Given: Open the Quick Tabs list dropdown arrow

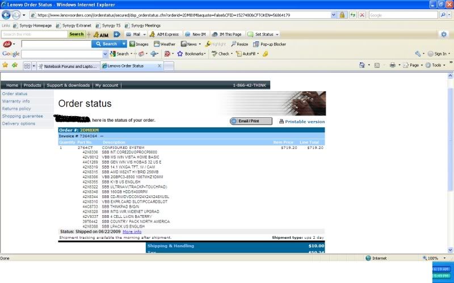Looking at the screenshot, I should [33, 66].
